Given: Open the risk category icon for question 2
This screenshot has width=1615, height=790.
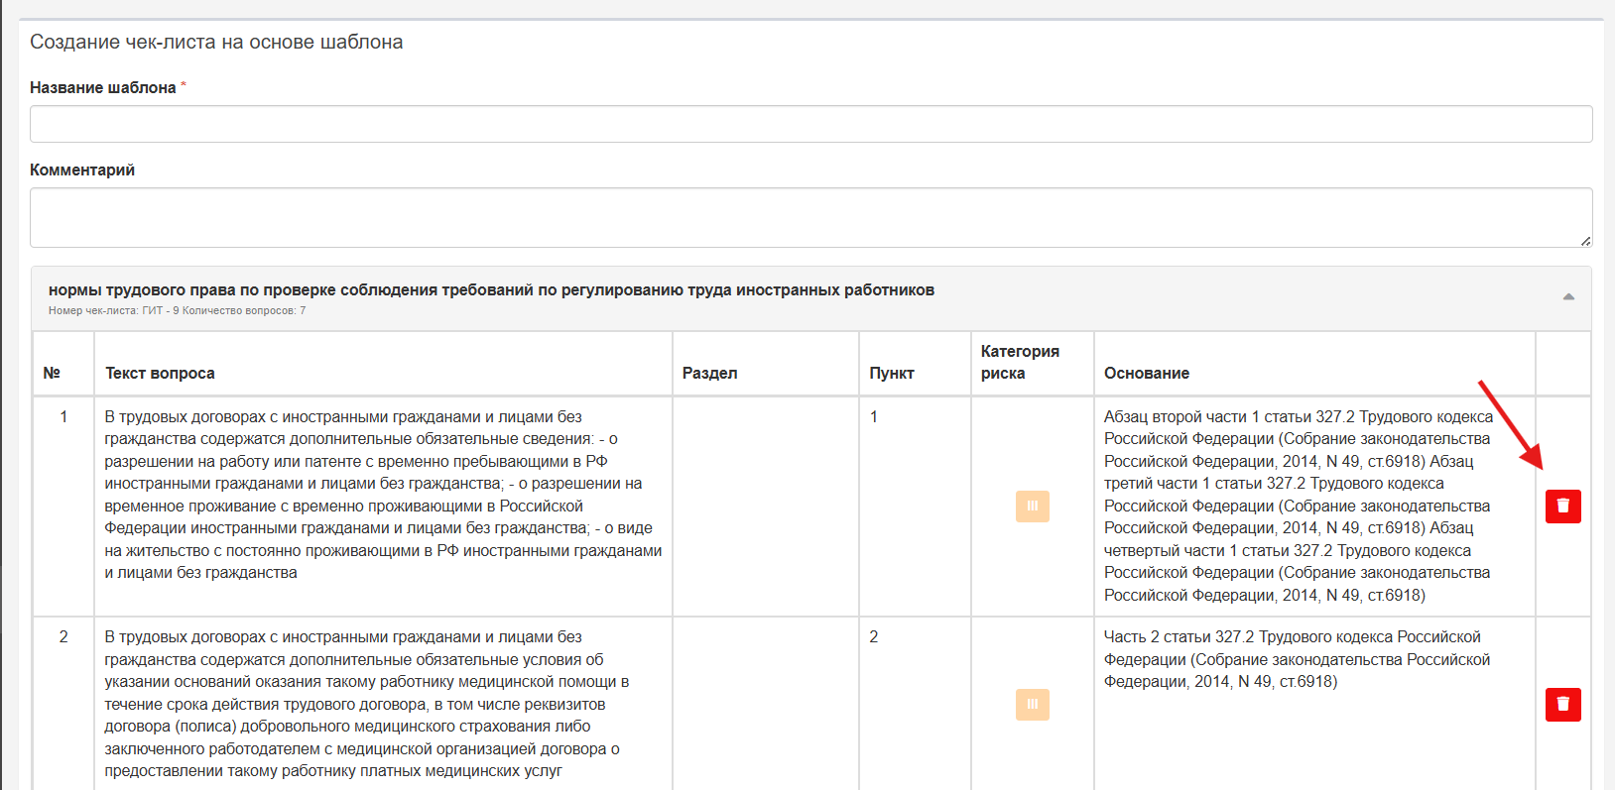Looking at the screenshot, I should (1032, 705).
